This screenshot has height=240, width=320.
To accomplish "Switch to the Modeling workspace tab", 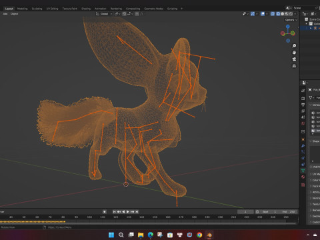I will pos(22,9).
